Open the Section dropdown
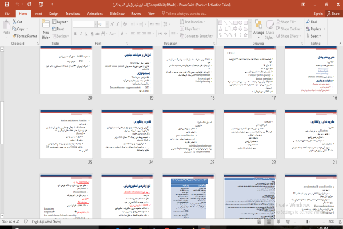Viewport: 343px width, 229px height. [61, 36]
